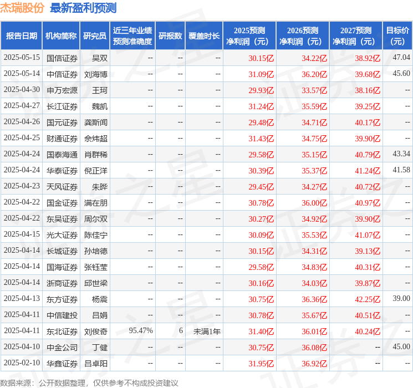Click the 最新盈利预测 heading
413x388 pixels.
[83, 8]
